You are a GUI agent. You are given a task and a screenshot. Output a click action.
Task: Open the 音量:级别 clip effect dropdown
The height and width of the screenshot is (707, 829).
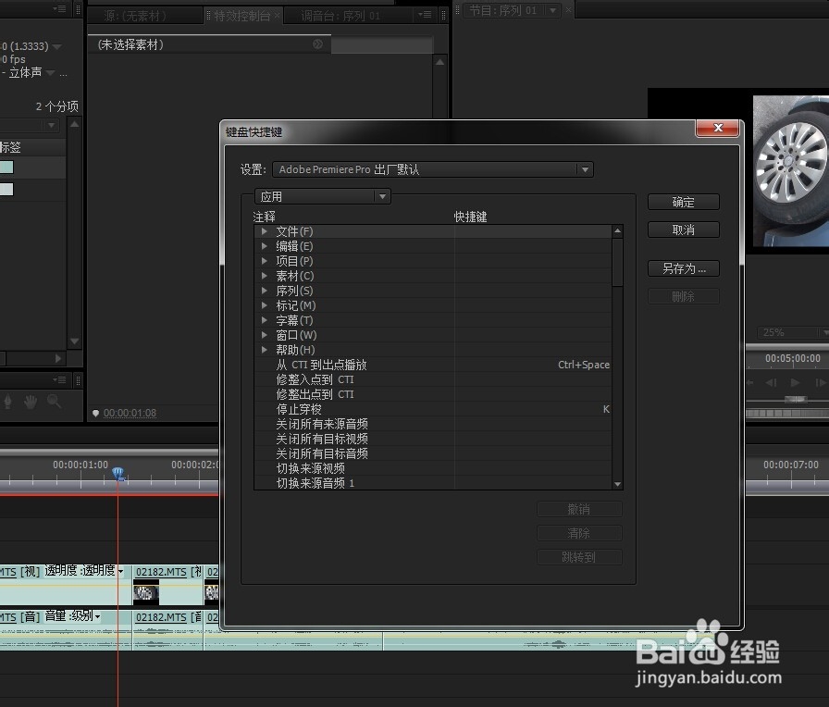(97, 616)
